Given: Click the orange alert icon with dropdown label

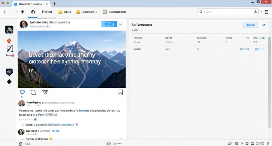Looking at the screenshot, I should (78, 12).
